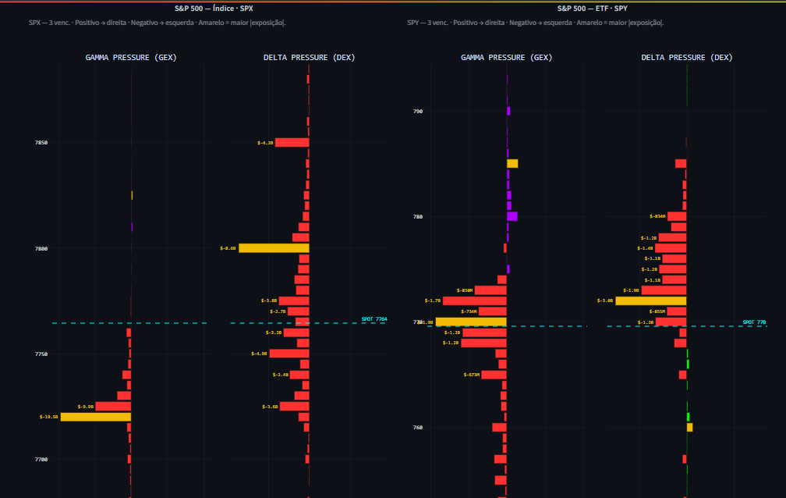The height and width of the screenshot is (498, 786).
Task: Click the 'SPOT 770' label
Action: (x=754, y=322)
